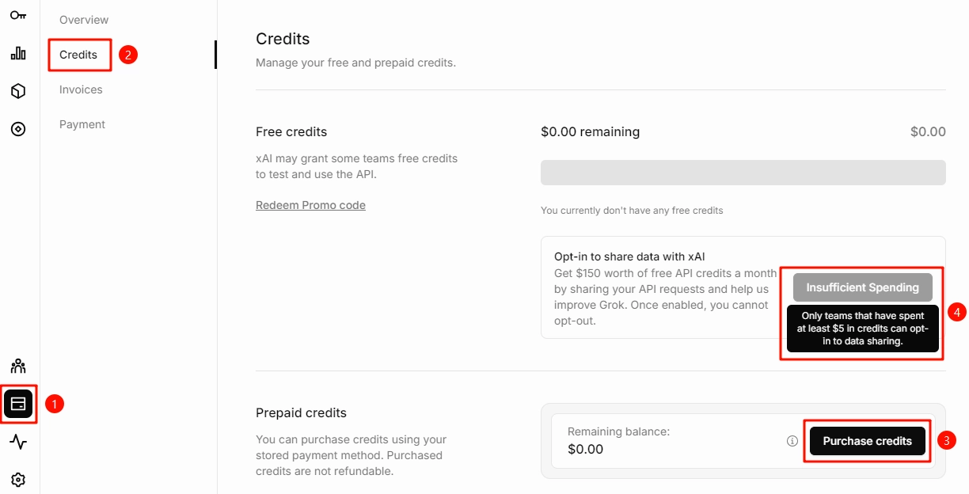The width and height of the screenshot is (969, 494).
Task: Click the circular diamond icon in sidebar
Action: coord(18,129)
